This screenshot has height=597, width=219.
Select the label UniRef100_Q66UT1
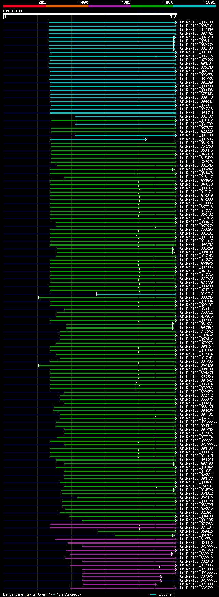pos(196,105)
